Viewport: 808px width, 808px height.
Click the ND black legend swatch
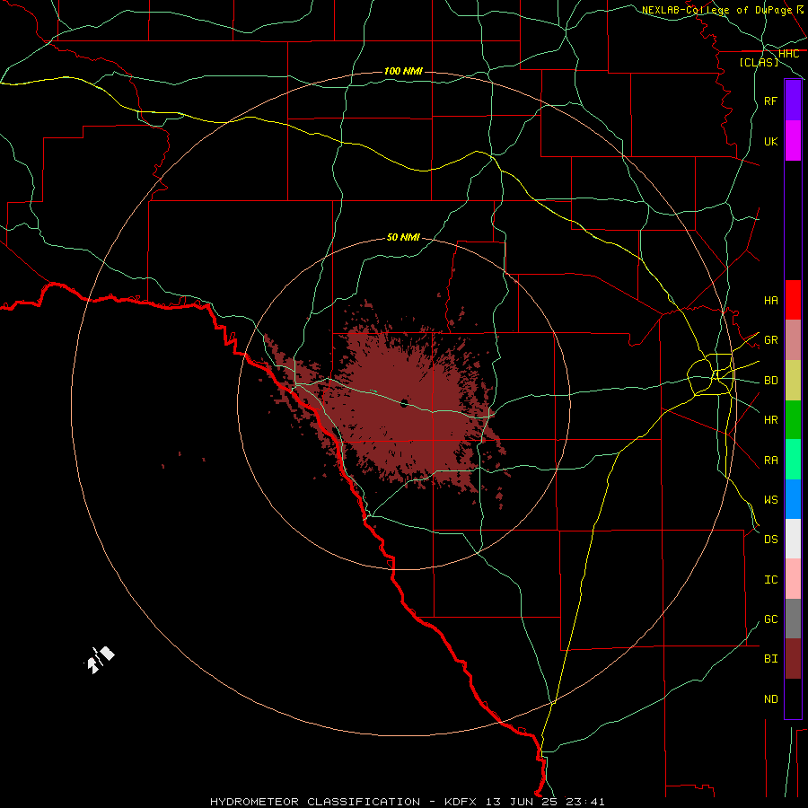(x=793, y=698)
